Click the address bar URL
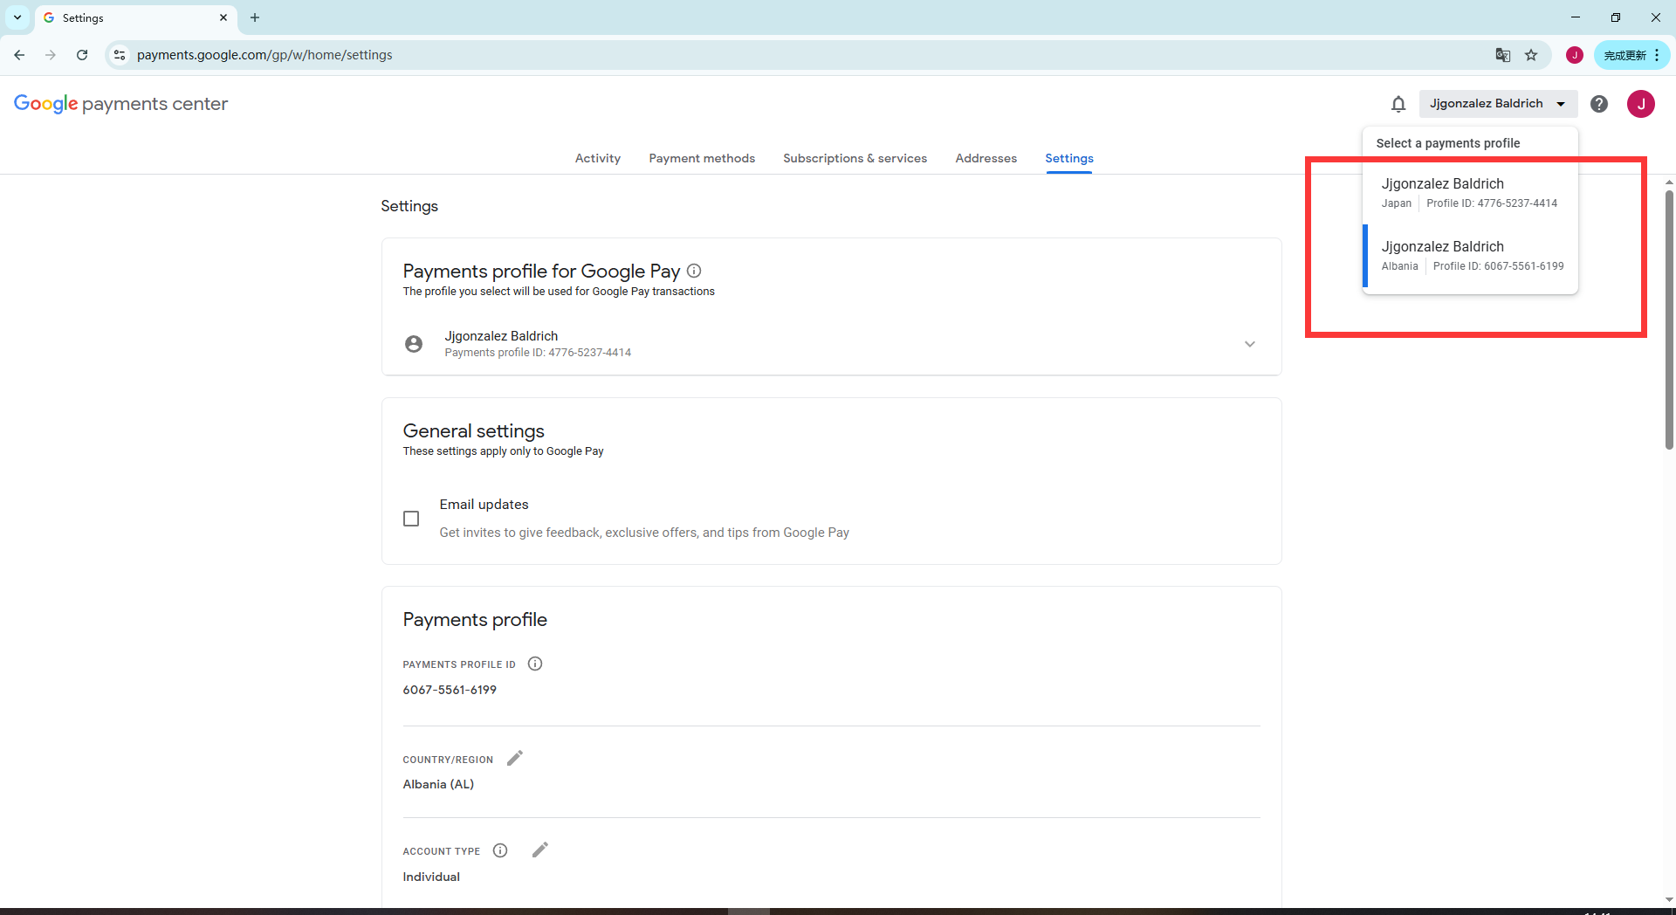Image resolution: width=1676 pixels, height=915 pixels. click(264, 55)
